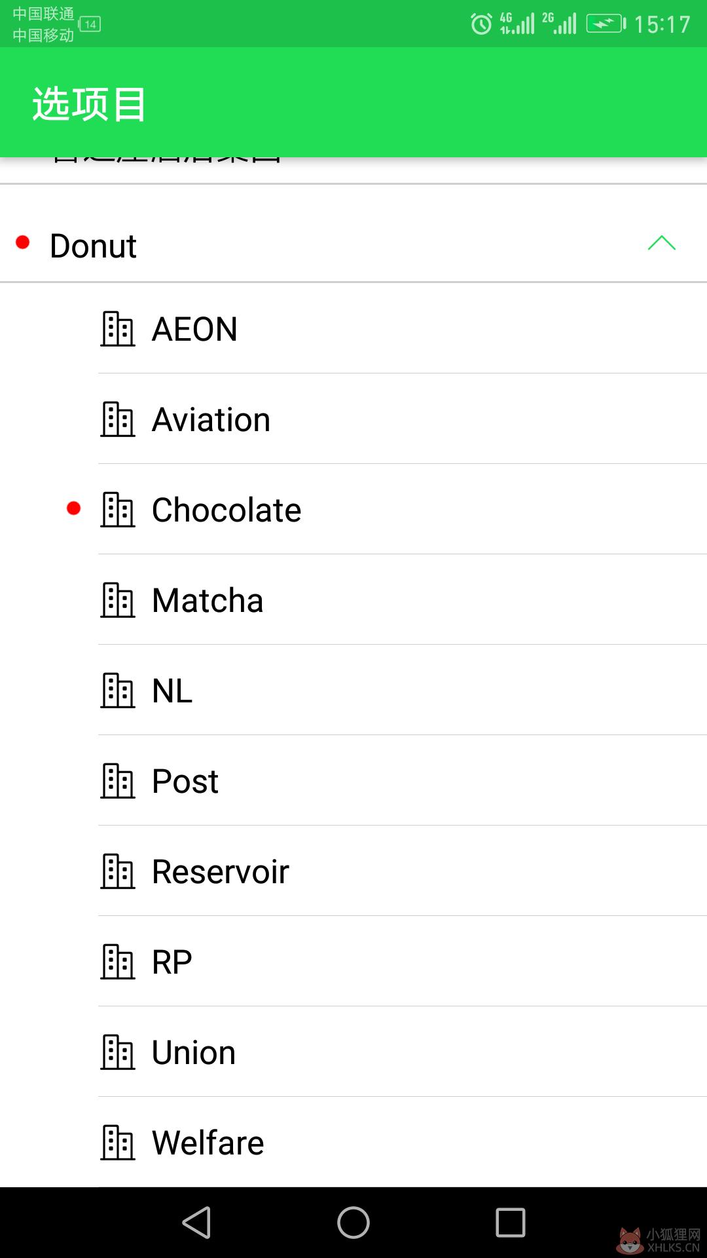This screenshot has width=707, height=1258.
Task: Tap the building icon beside NL
Action: coord(118,691)
